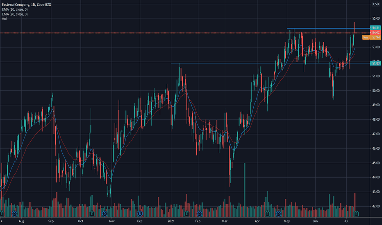Click the Feb label on time axis
Viewport: 382px width, 225px height.
coord(198,221)
